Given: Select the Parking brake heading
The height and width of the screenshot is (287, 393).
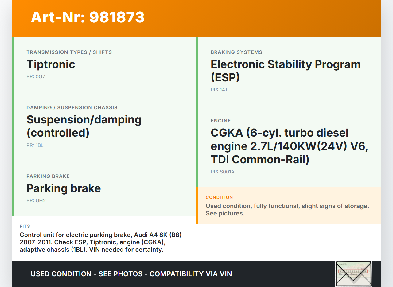Looking at the screenshot, I should click(x=64, y=188).
